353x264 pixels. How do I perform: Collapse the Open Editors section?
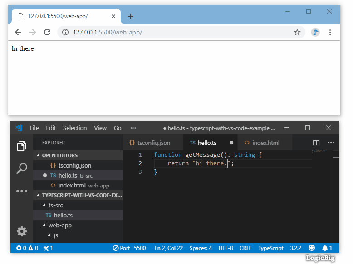click(78, 155)
